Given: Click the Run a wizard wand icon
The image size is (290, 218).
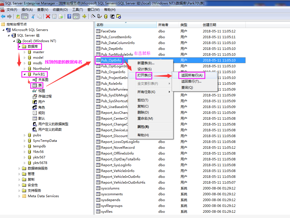Looking at the screenshot, I should (x=93, y=17).
